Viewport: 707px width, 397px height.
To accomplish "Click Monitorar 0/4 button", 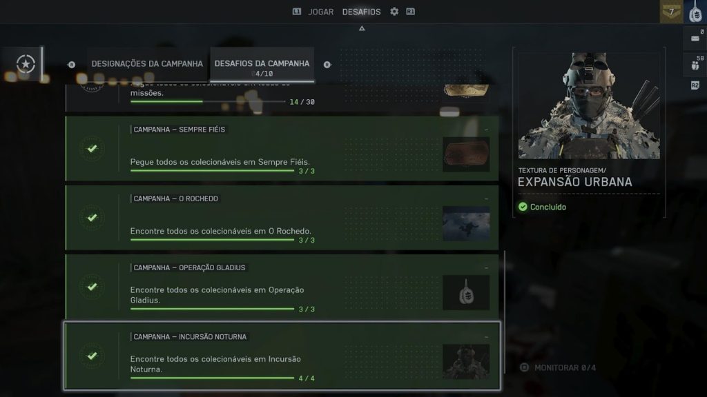I will click(558, 368).
